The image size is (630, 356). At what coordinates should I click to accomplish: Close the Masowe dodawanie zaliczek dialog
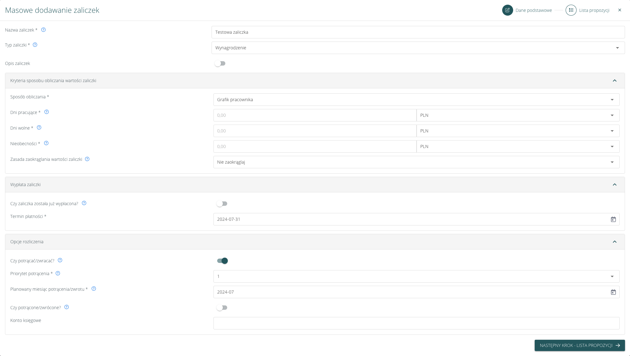pyautogui.click(x=620, y=10)
